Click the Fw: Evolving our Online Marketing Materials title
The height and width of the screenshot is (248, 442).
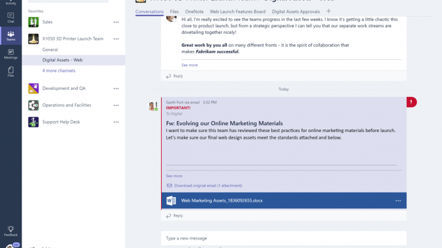[224, 123]
